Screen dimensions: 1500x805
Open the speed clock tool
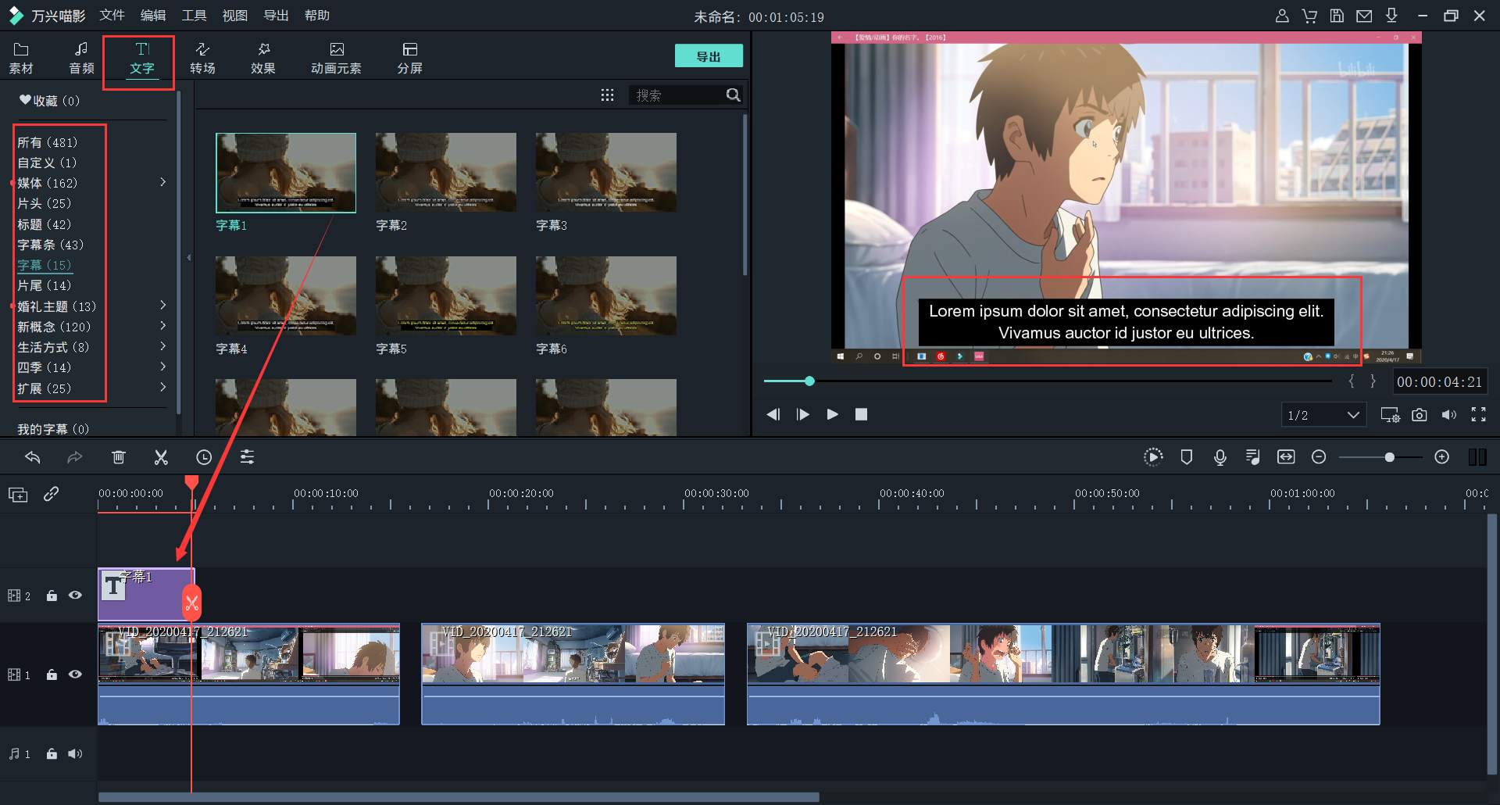pyautogui.click(x=204, y=457)
